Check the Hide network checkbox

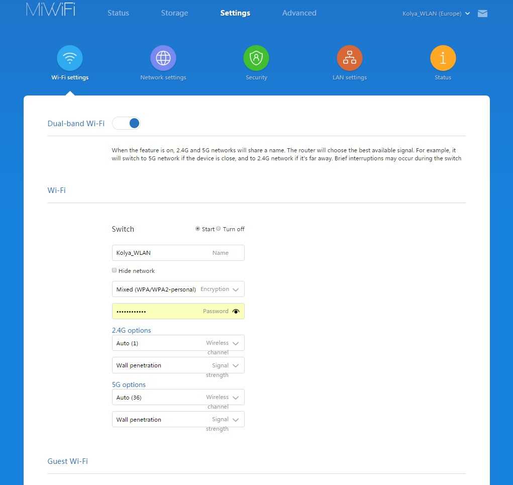pyautogui.click(x=114, y=270)
